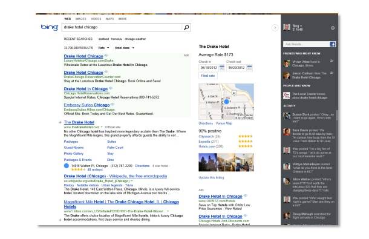The image size is (369, 239).
Task: Click the Bing logo
Action: (49, 27)
